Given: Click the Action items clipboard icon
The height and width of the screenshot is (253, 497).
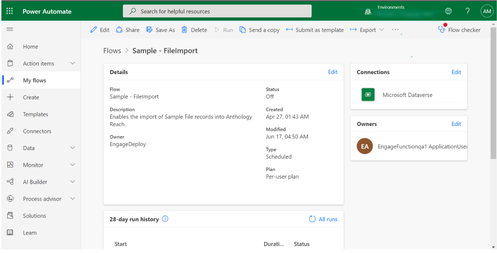Looking at the screenshot, I should (x=10, y=63).
